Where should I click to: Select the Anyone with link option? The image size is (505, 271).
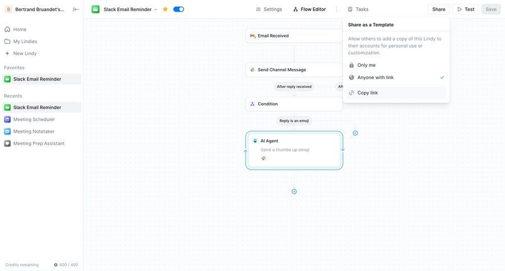click(x=396, y=77)
